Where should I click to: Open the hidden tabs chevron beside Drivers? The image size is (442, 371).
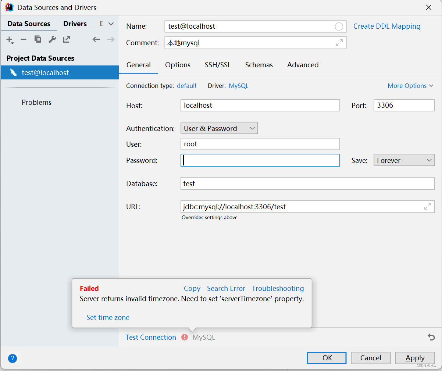click(111, 24)
